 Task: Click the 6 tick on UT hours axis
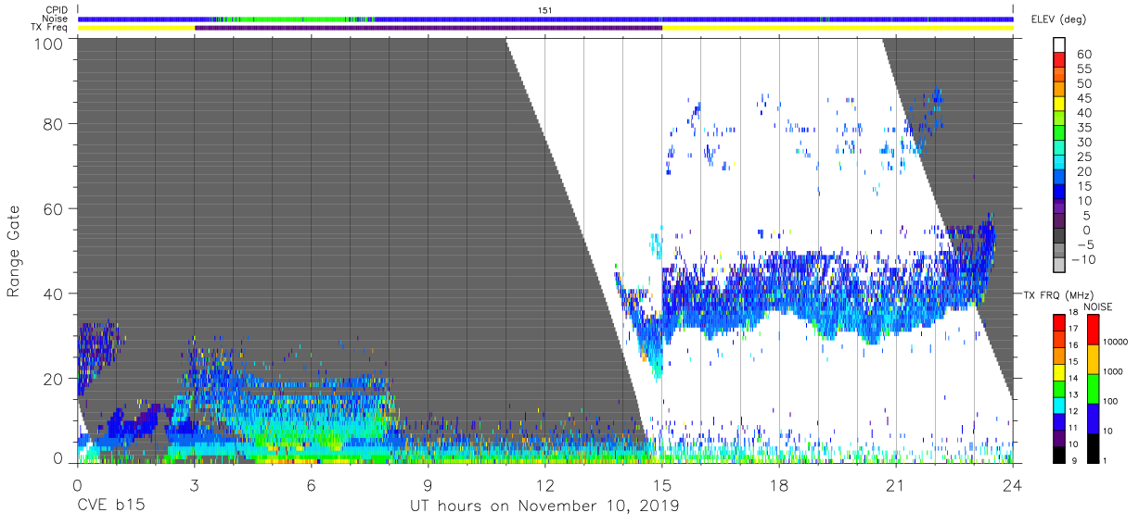[311, 484]
